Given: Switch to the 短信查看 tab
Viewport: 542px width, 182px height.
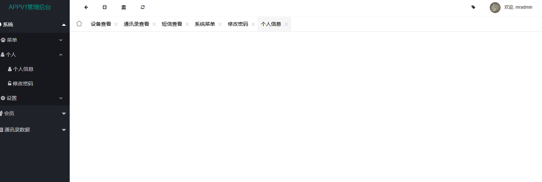Looking at the screenshot, I should tap(172, 24).
